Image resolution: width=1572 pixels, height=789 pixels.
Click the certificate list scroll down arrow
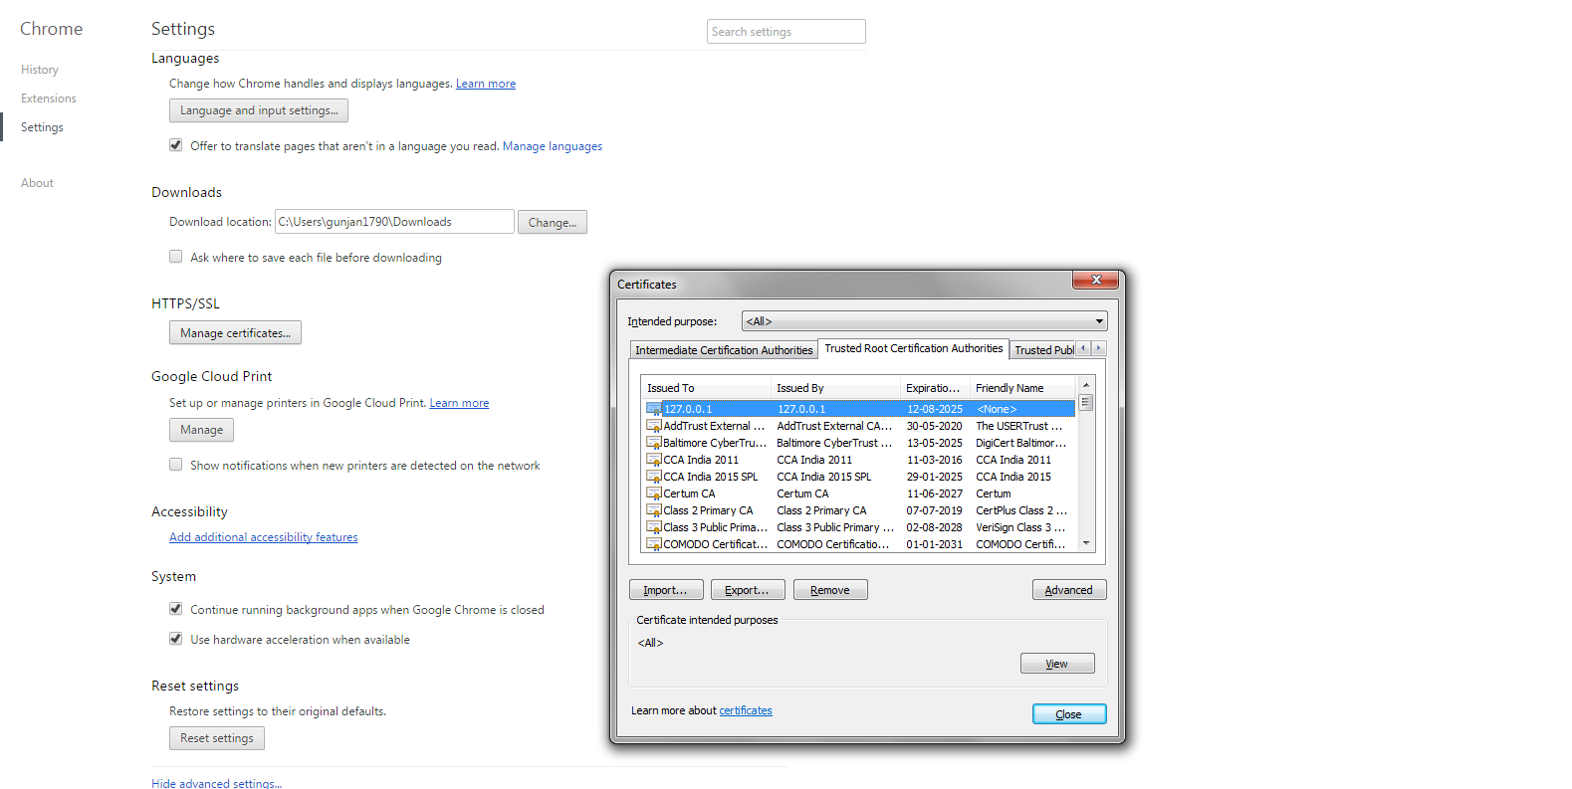1086,543
